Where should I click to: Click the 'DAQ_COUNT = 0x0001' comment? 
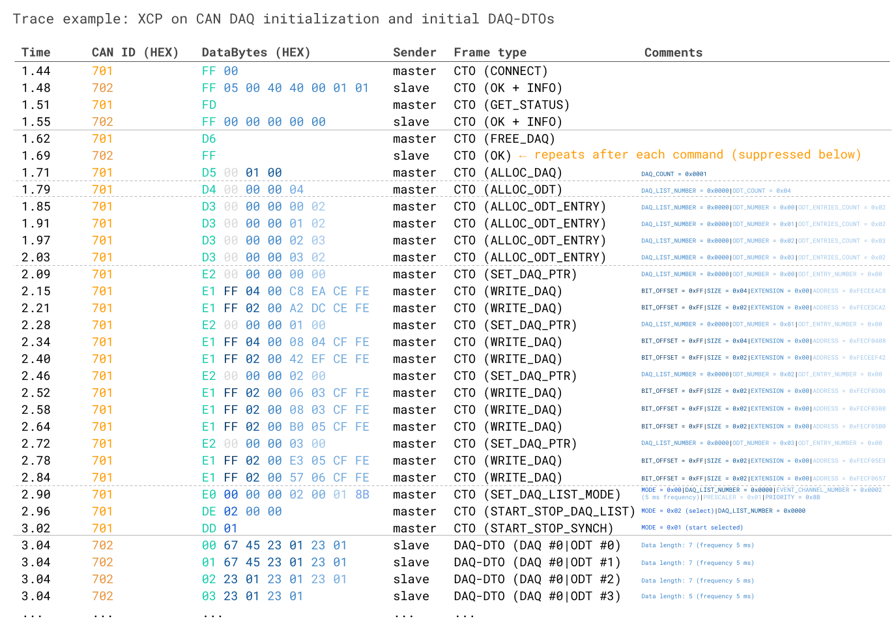[674, 174]
